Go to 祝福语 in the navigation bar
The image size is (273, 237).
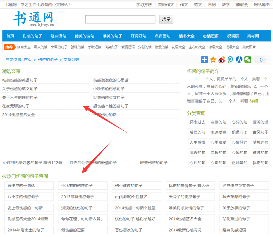(x=233, y=36)
